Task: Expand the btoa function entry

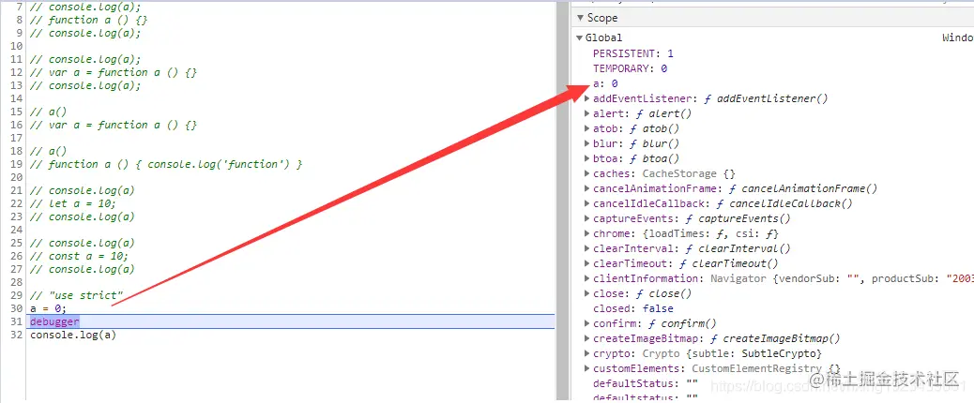Action: coord(587,158)
